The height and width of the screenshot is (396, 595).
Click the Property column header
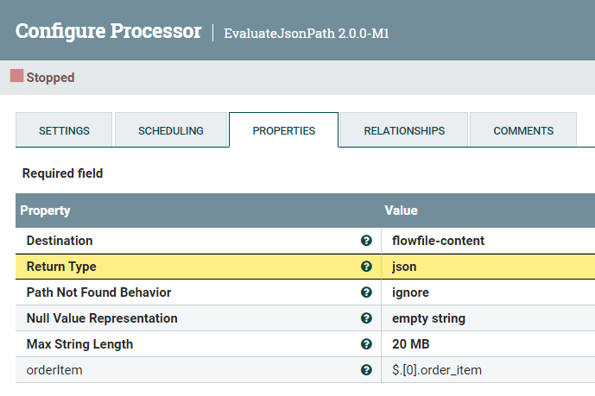(x=45, y=211)
